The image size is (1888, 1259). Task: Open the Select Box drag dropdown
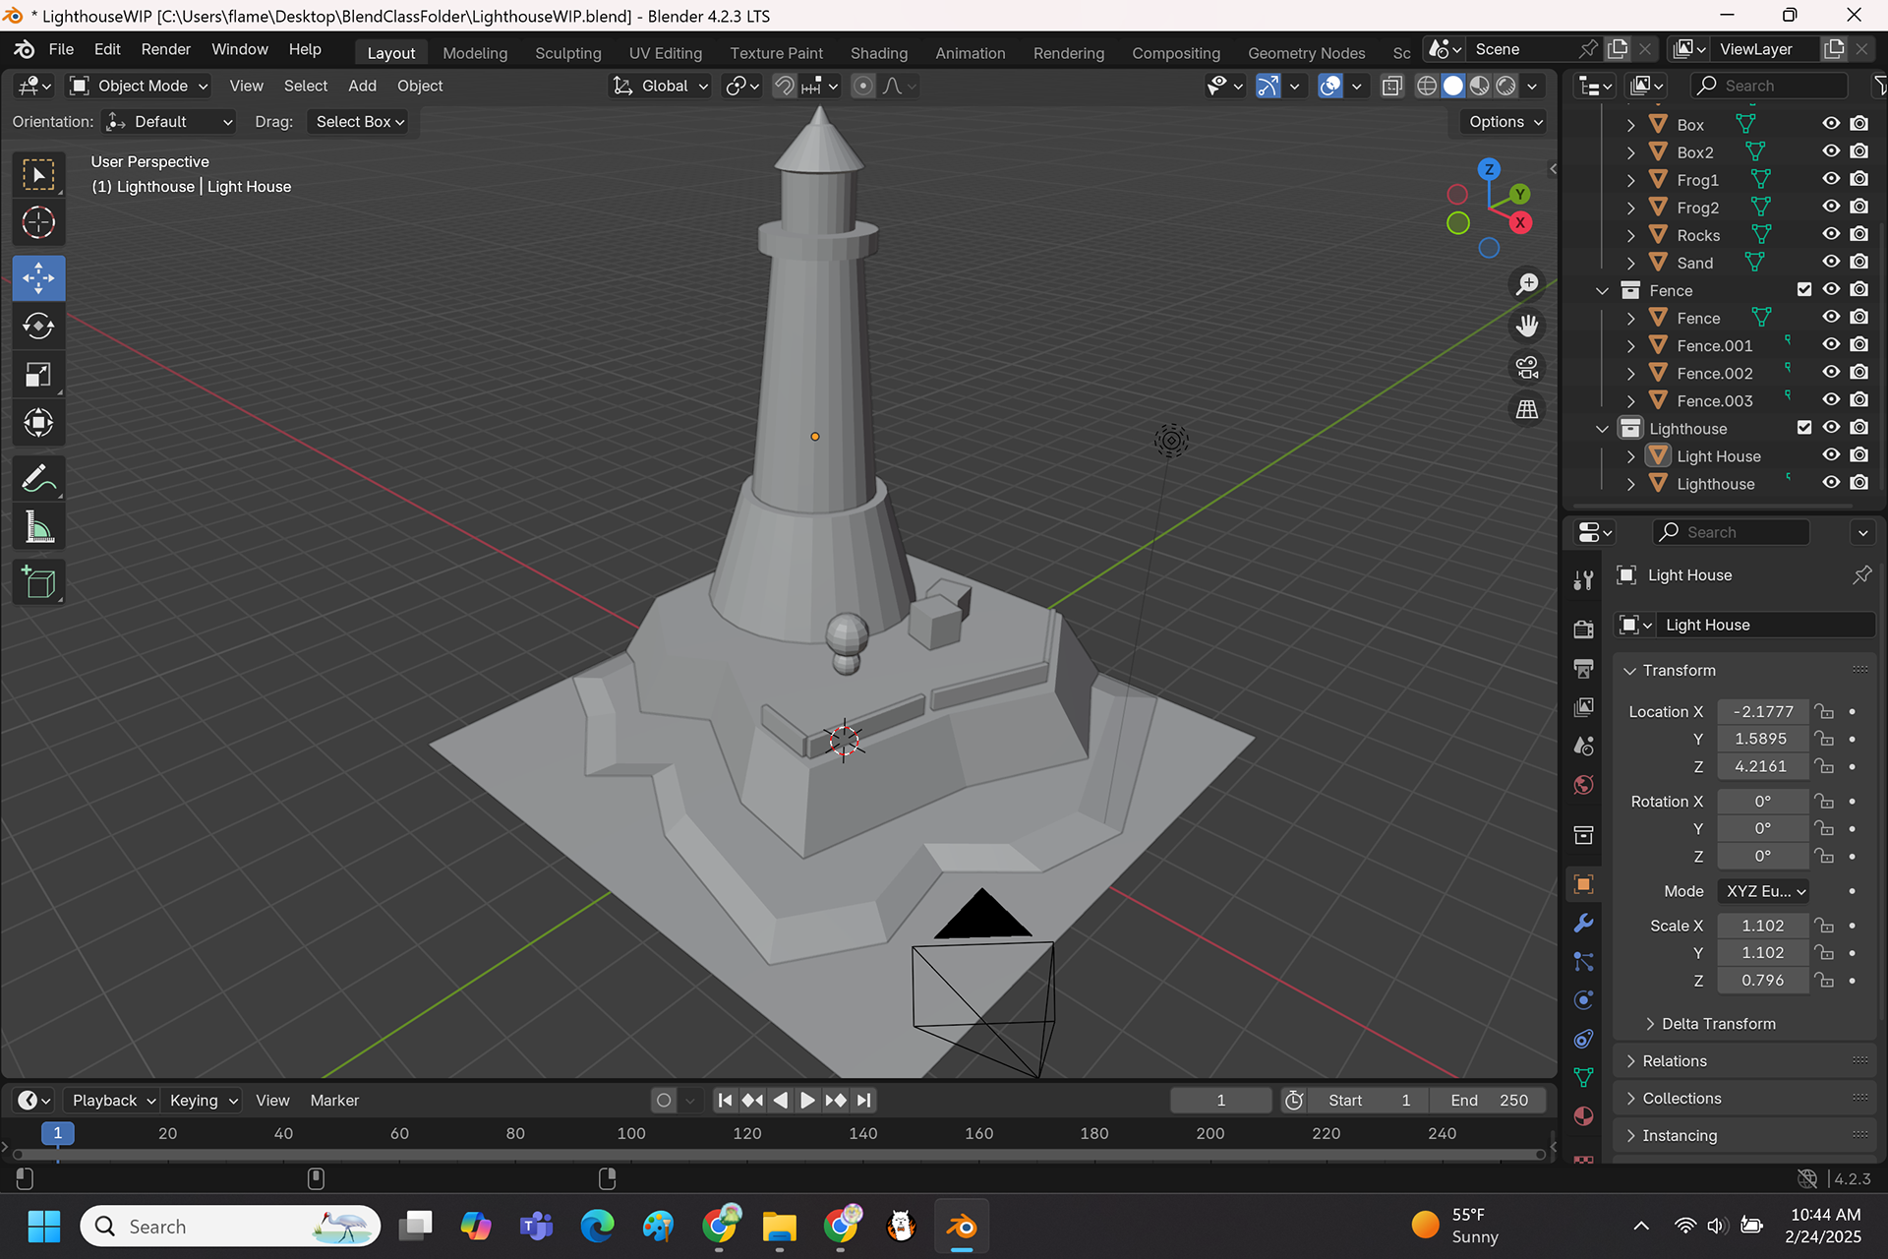point(359,122)
